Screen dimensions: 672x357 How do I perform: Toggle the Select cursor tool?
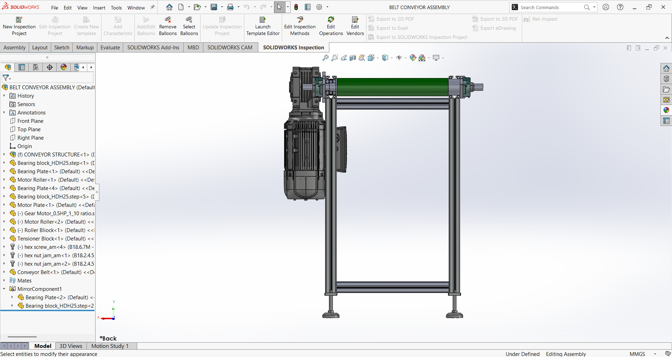click(x=279, y=7)
